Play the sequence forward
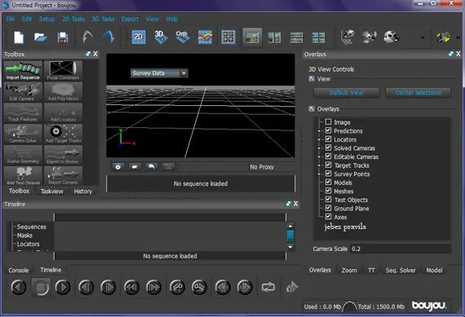Viewport: 465px width, 317px height. 63,287
